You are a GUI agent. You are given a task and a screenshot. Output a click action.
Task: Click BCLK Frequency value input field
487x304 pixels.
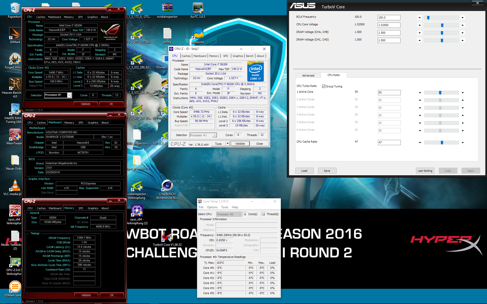tap(389, 17)
